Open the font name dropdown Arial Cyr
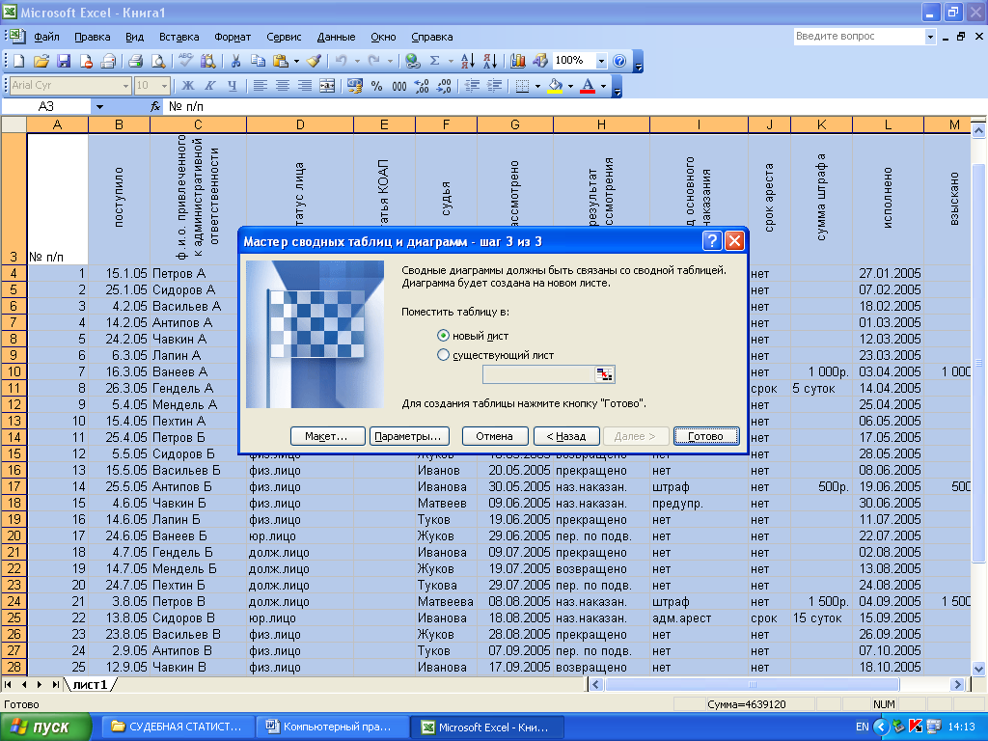 point(125,85)
